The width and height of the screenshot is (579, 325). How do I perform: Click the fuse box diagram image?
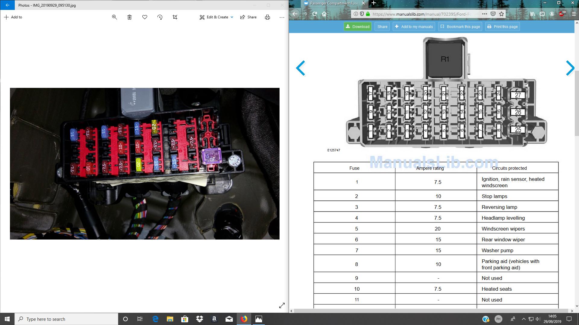click(446, 92)
